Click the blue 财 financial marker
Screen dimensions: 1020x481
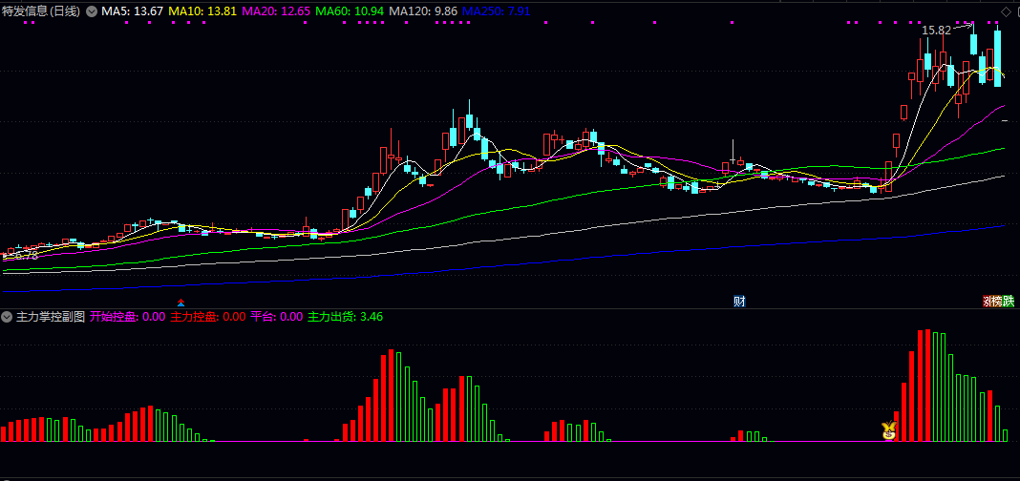point(739,302)
